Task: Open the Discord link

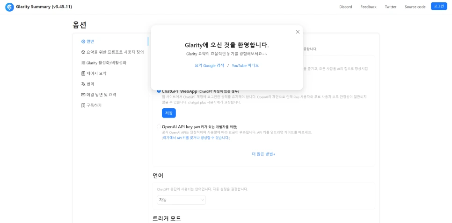Action: pyautogui.click(x=346, y=7)
